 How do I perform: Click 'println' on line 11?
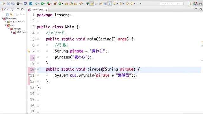(x=86, y=75)
